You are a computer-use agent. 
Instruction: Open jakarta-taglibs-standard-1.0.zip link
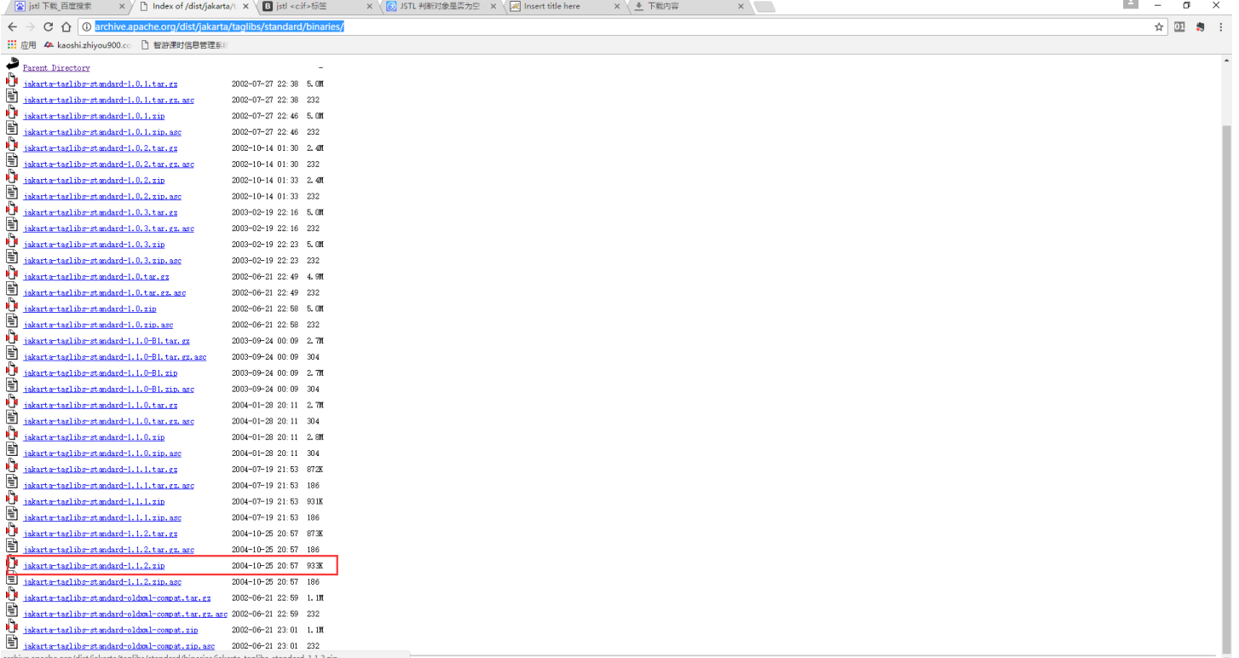click(x=89, y=309)
